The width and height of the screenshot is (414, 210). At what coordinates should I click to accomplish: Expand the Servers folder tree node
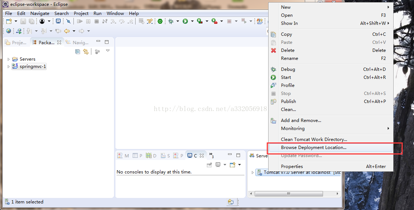pos(8,60)
